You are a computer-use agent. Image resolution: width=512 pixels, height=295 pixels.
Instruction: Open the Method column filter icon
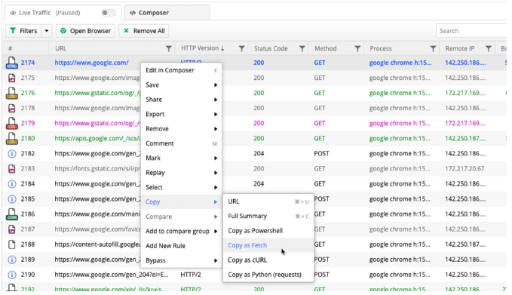(x=357, y=49)
